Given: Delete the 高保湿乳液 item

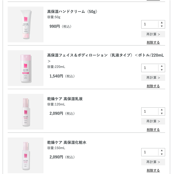Looking at the screenshot, I should pos(153,130).
